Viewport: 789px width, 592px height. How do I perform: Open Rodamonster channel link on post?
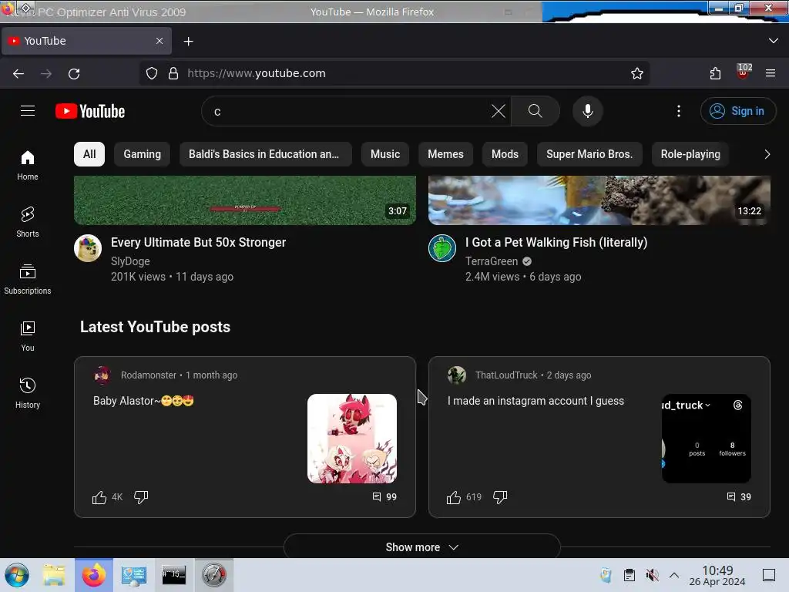[149, 375]
